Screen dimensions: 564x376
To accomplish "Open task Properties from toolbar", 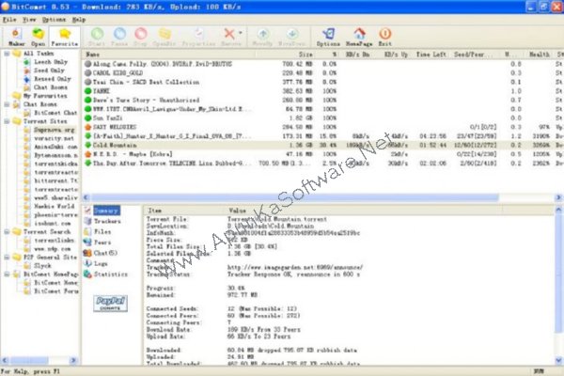I will [x=198, y=37].
